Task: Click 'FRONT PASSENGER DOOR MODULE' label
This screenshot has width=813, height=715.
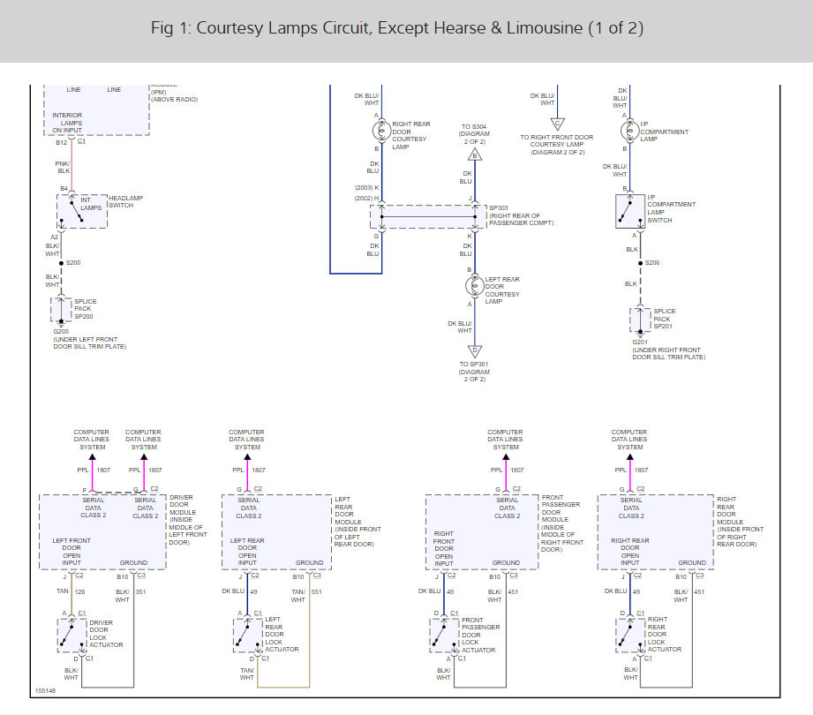Action: point(560,508)
